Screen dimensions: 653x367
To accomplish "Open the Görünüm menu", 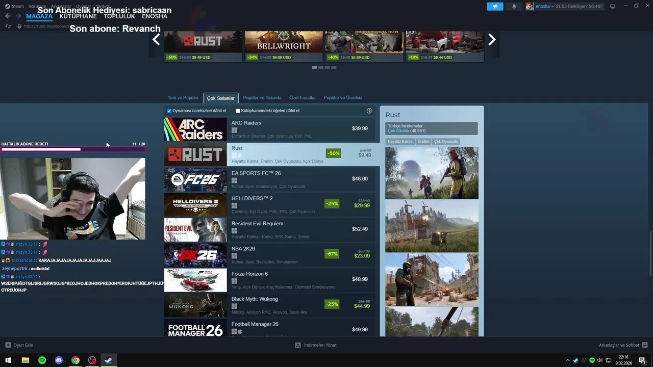I will coord(37,6).
